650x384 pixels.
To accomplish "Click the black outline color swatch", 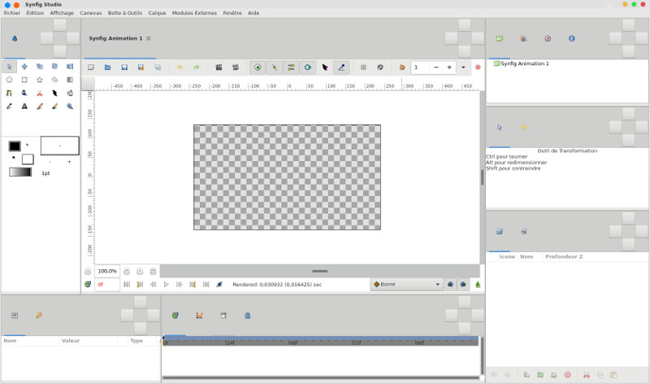I will [x=14, y=146].
